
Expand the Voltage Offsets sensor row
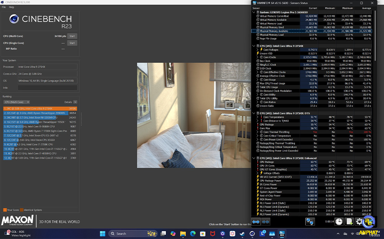point(257,173)
